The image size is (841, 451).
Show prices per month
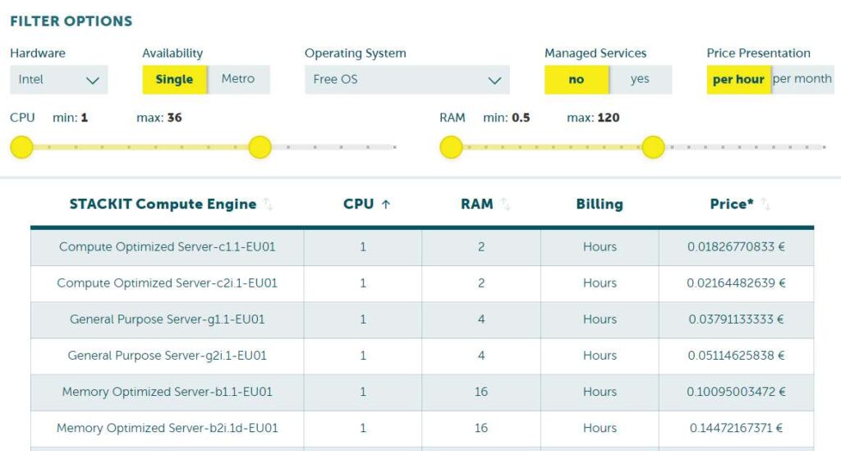(x=802, y=80)
